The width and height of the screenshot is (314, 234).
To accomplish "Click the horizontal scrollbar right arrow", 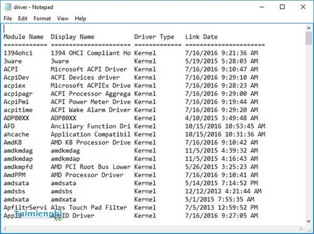I will click(301, 229).
